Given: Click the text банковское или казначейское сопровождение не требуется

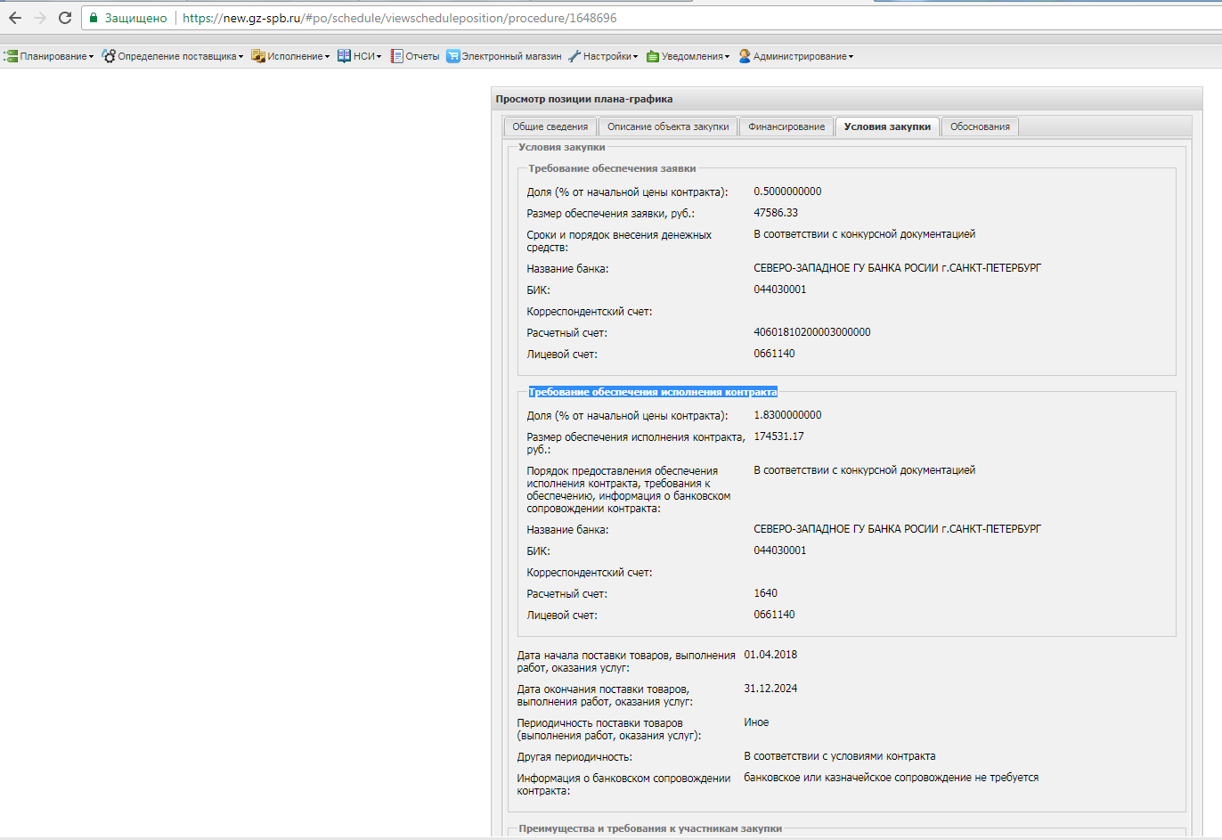Looking at the screenshot, I should coord(892,778).
